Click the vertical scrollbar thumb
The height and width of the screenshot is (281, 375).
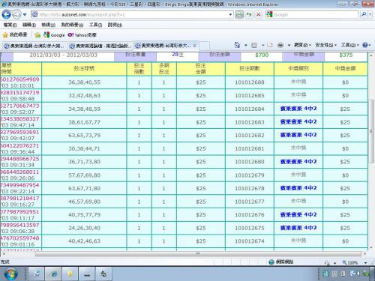pyautogui.click(x=371, y=131)
